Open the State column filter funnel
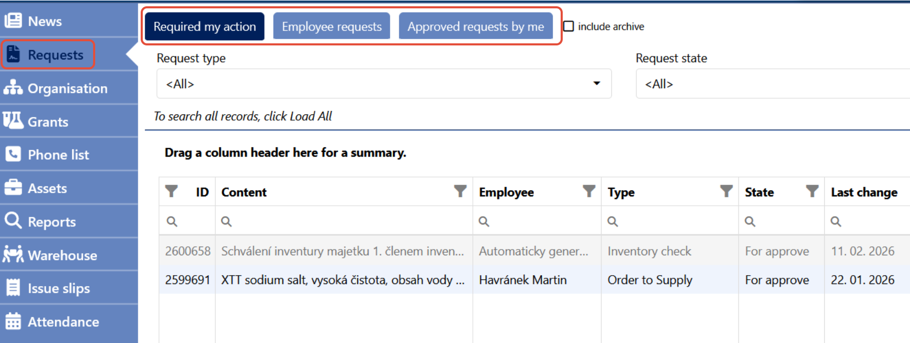 pos(812,192)
